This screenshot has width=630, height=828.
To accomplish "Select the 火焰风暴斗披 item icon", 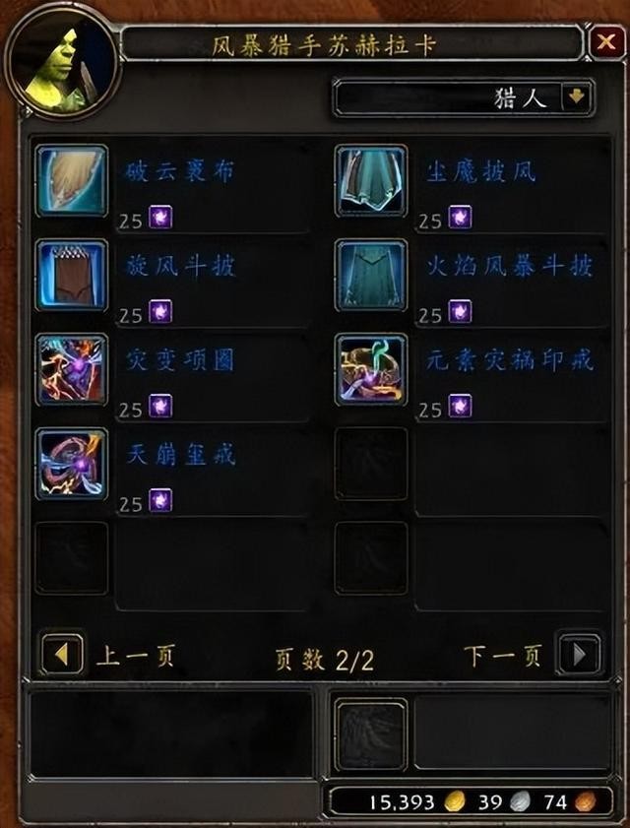I will tap(371, 275).
